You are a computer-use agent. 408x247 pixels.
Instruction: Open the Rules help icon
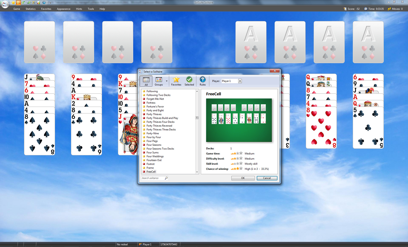click(x=203, y=81)
